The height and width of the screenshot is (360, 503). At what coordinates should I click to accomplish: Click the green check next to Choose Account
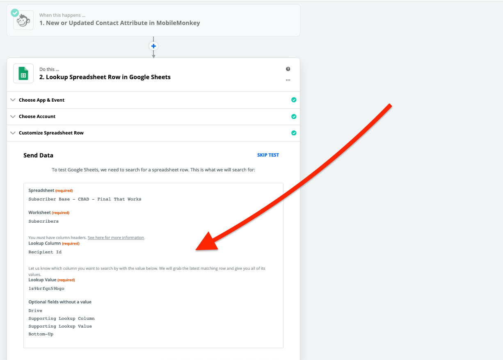tap(294, 116)
